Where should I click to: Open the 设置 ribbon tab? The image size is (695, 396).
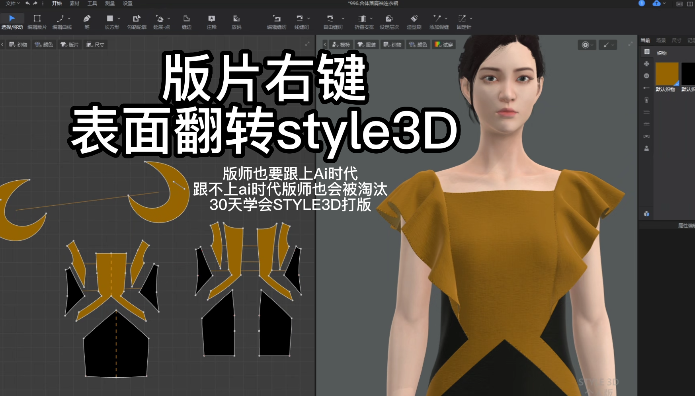128,3
